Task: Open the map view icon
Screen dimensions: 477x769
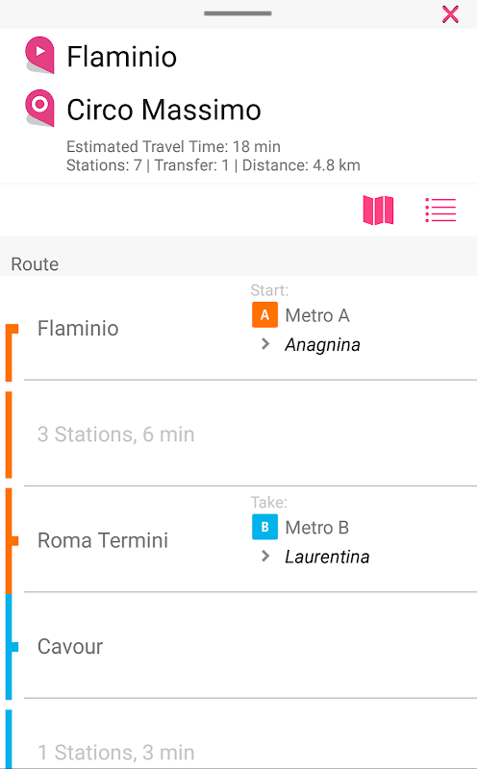Action: 378,211
